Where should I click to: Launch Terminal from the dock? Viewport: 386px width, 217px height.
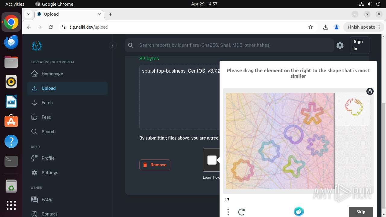coord(11,161)
